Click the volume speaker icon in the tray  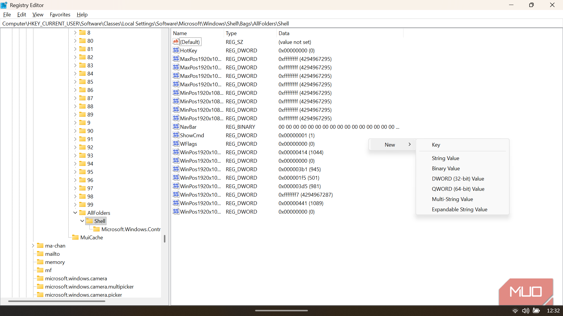tap(525, 311)
